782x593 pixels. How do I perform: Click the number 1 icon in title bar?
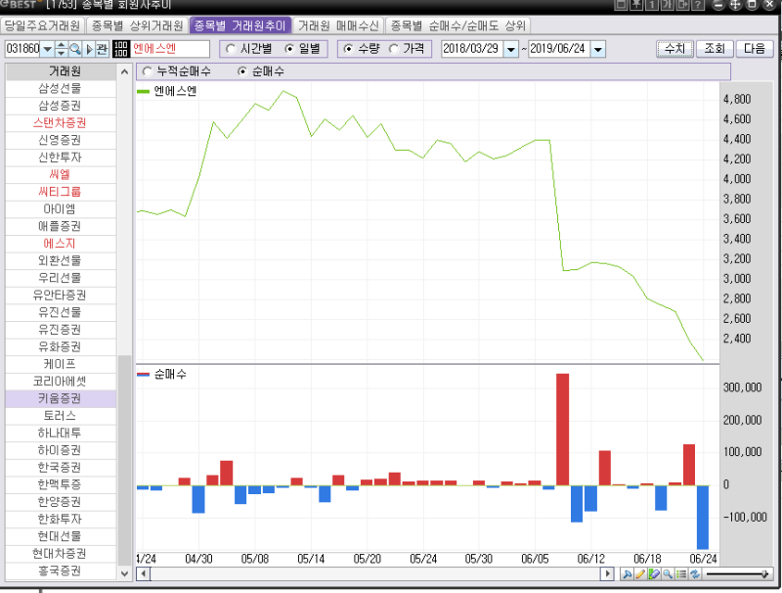tap(652, 5)
